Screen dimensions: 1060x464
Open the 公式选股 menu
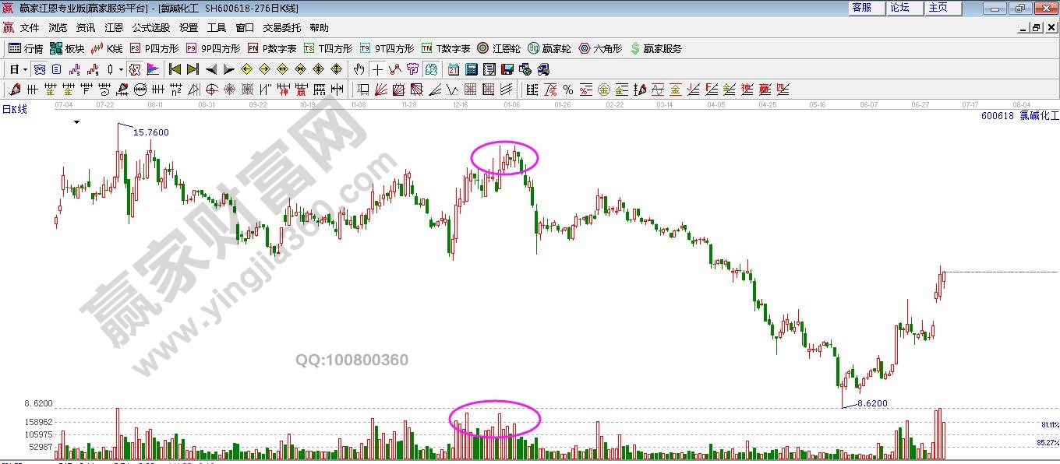pyautogui.click(x=151, y=28)
